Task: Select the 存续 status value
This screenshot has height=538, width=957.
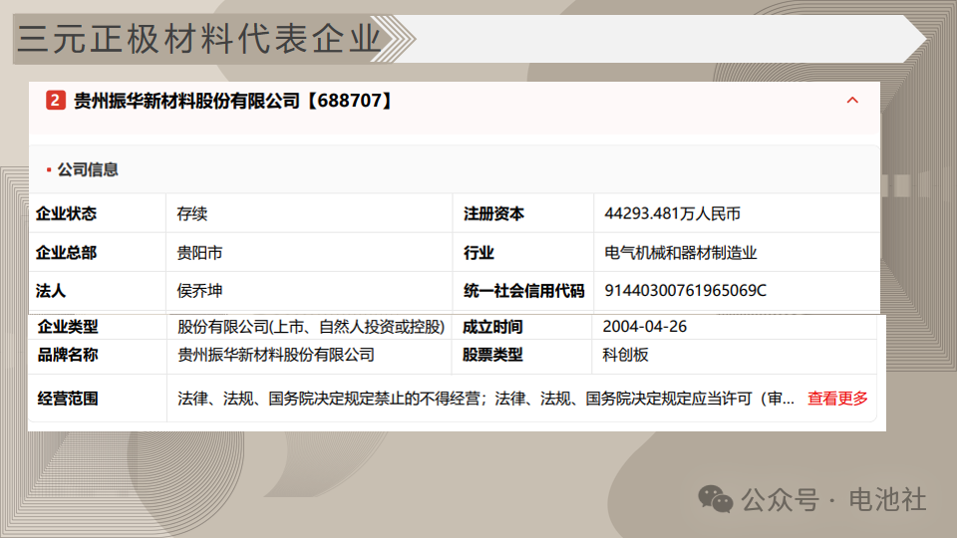Action: tap(192, 213)
